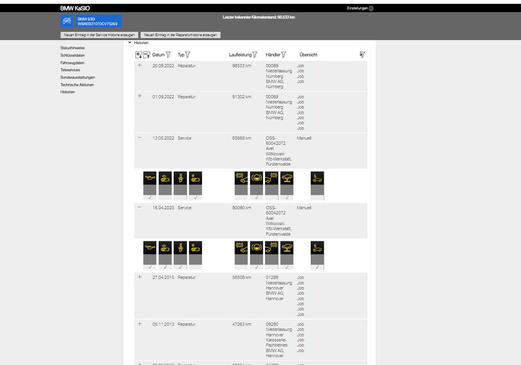Select rear brake icon in 16.04.2020 service
Viewport: 521px width, 365px height.
(272, 248)
